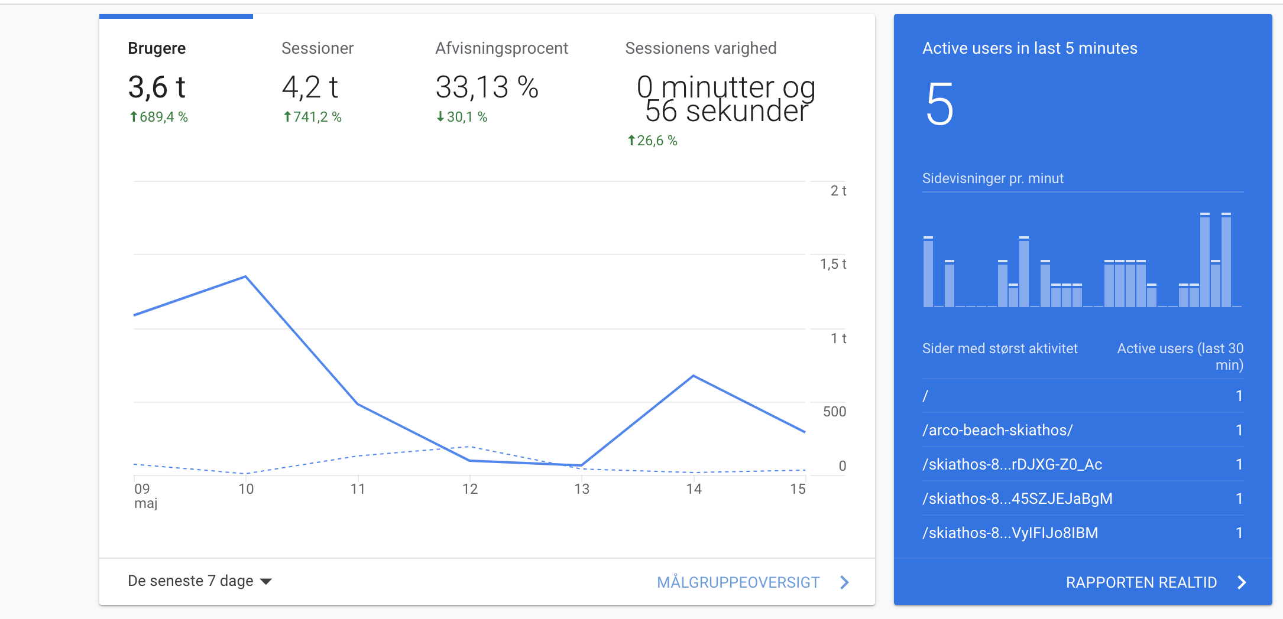Click the chart peak above day 14
The width and height of the screenshot is (1283, 619).
[x=694, y=376]
